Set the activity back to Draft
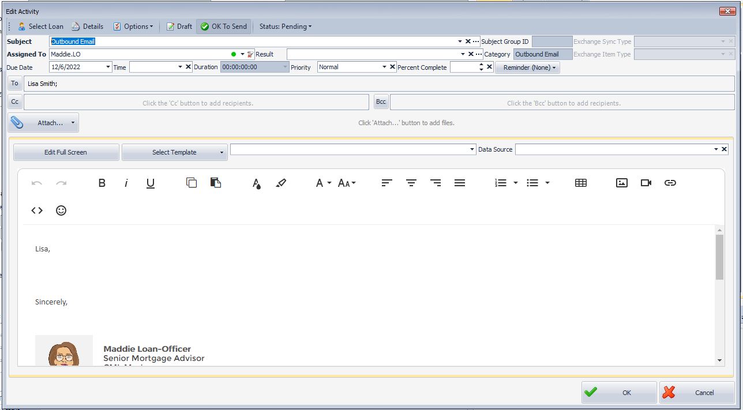743x410 pixels. coord(179,26)
